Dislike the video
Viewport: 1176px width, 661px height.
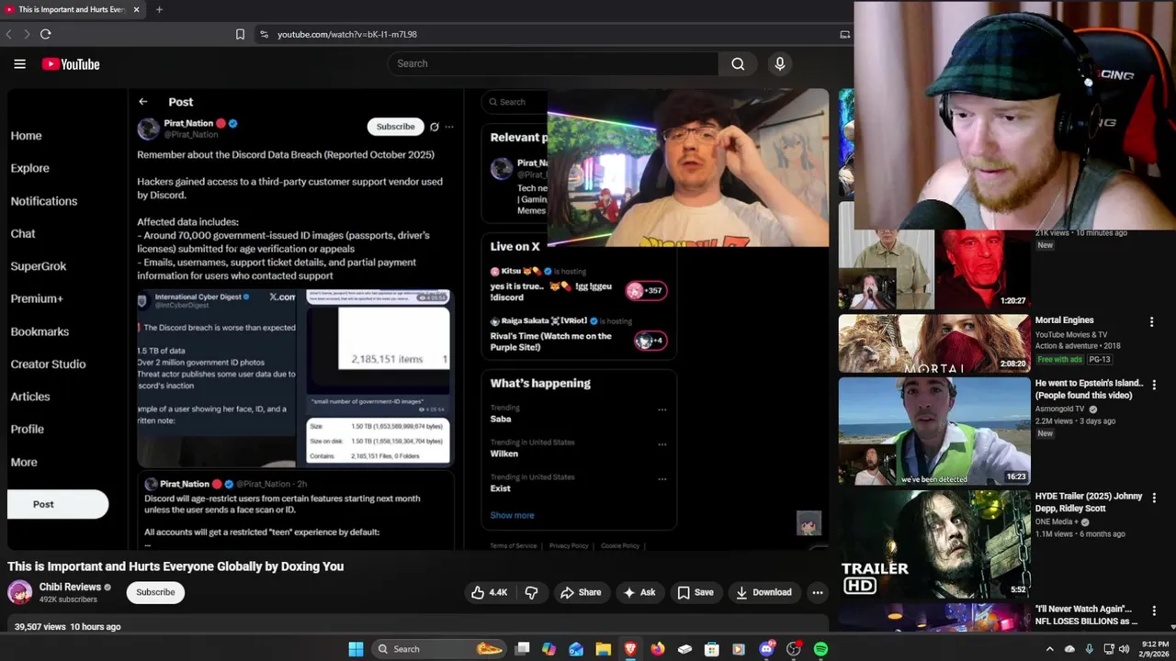[531, 593]
